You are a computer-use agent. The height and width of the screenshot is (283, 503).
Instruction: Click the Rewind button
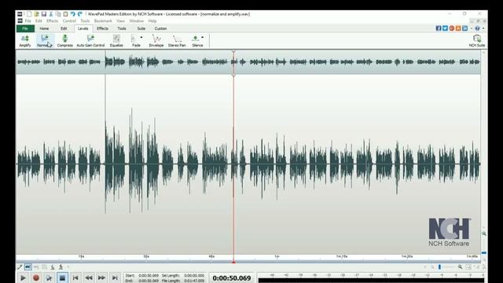point(89,277)
